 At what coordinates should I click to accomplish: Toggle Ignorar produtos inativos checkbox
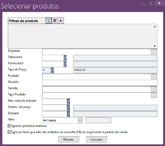[x=10, y=126]
